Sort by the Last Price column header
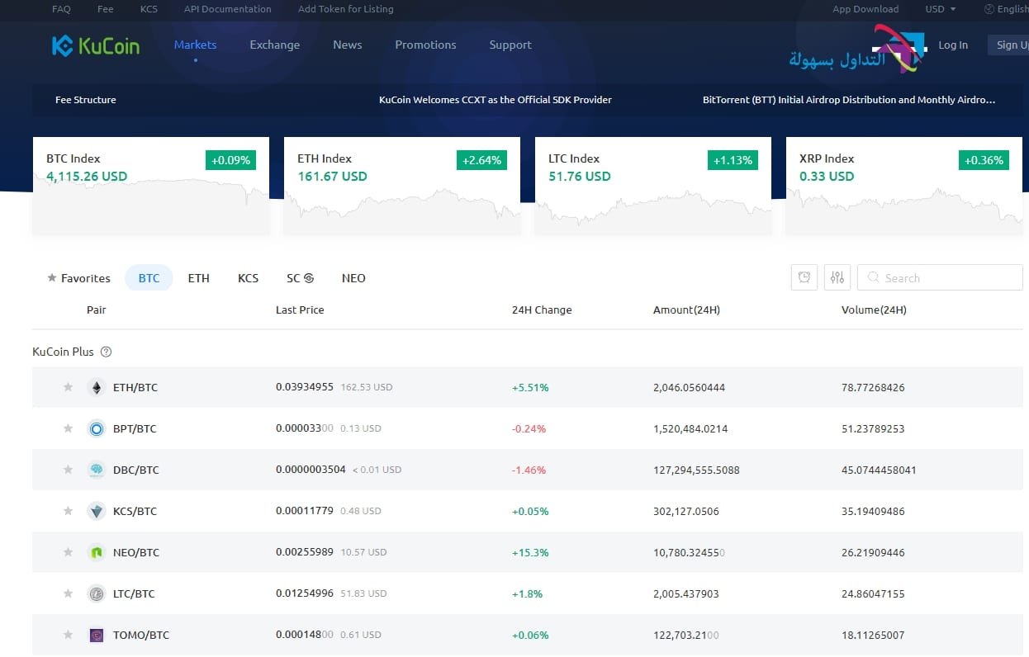This screenshot has height=657, width=1029. pos(300,310)
